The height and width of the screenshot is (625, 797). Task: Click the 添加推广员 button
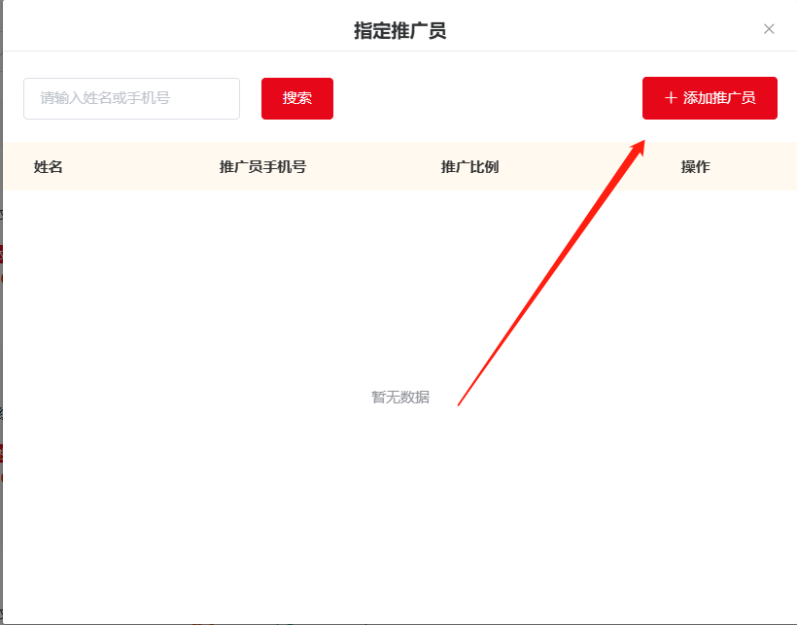click(710, 98)
